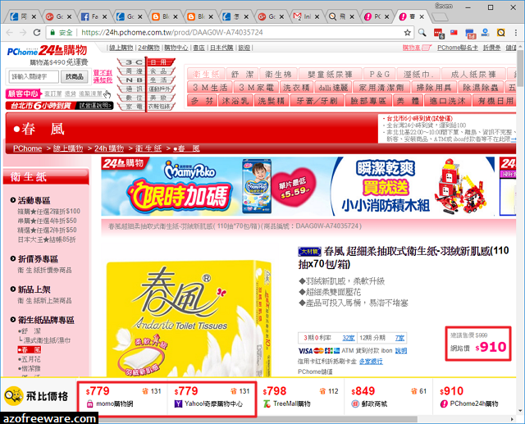The image size is (525, 424).
Task: Open the Chrome three-dot menu
Action: pyautogui.click(x=516, y=33)
